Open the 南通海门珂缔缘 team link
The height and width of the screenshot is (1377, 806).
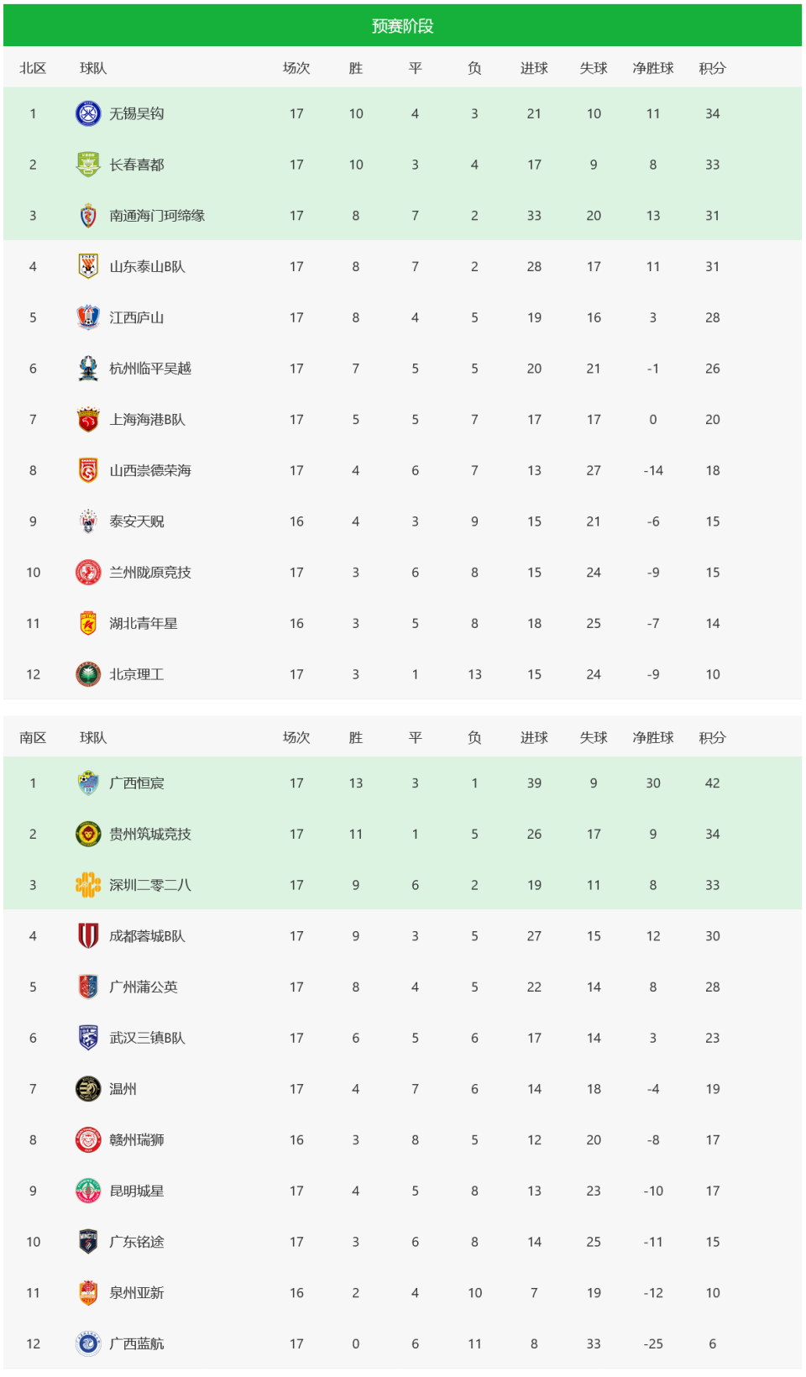pyautogui.click(x=157, y=216)
